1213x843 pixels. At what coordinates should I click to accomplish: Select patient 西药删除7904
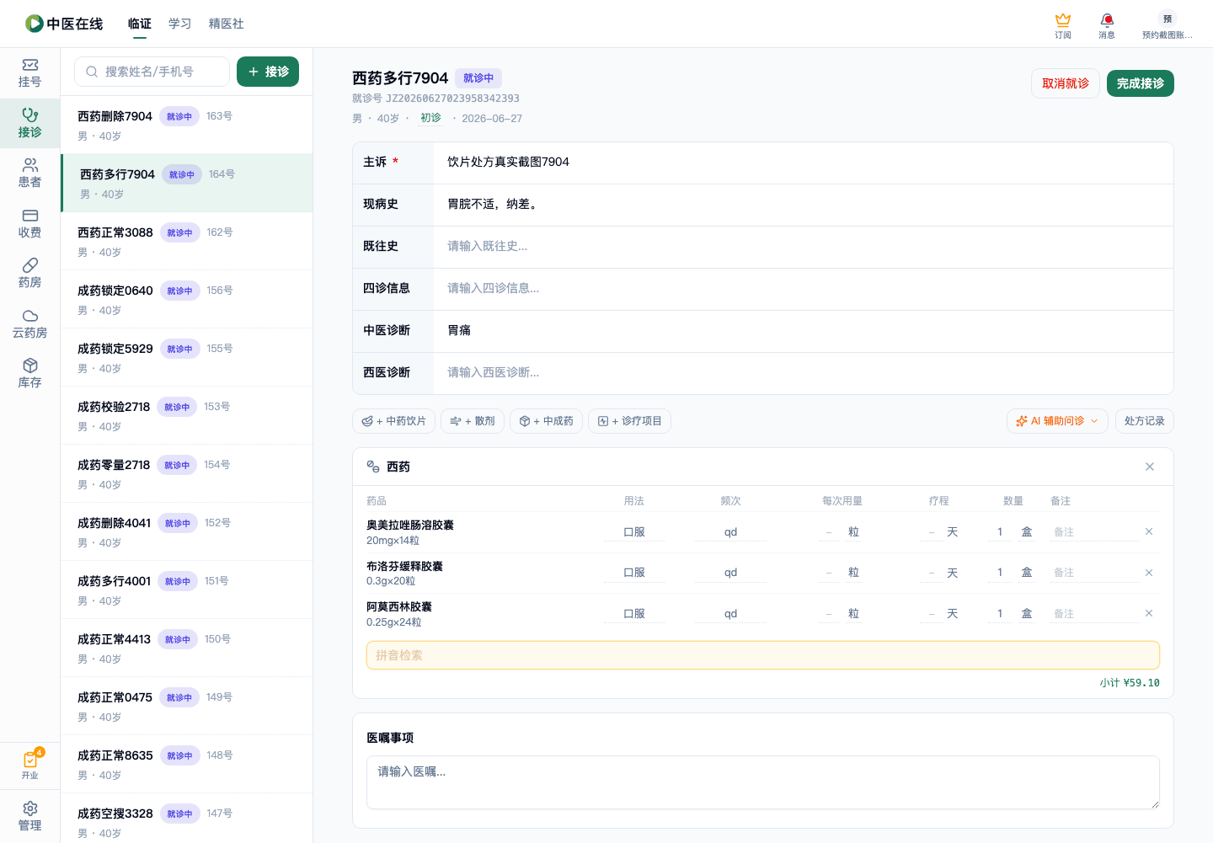[x=186, y=125]
